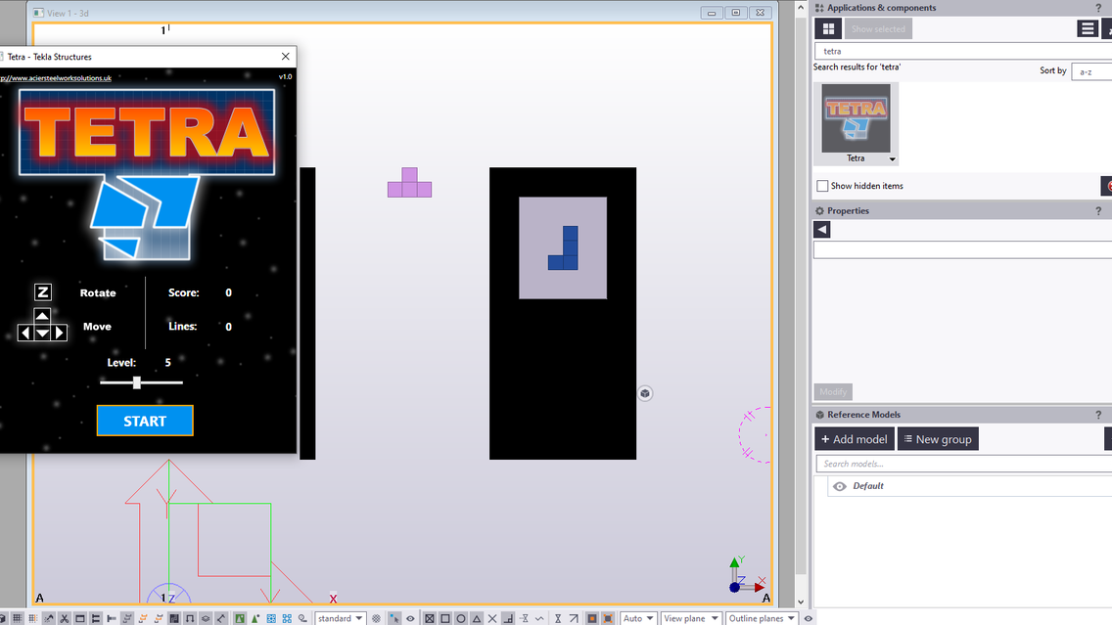Toggle the blue select assemblies switch
Viewport: 1112px width, 625px height.
click(x=271, y=618)
